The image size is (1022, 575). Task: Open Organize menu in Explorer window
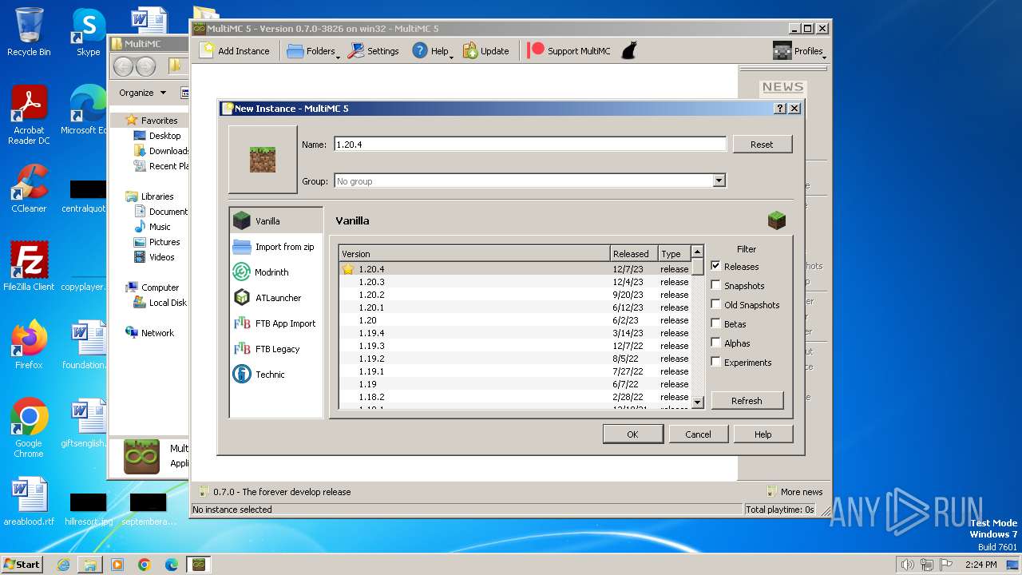(x=142, y=93)
